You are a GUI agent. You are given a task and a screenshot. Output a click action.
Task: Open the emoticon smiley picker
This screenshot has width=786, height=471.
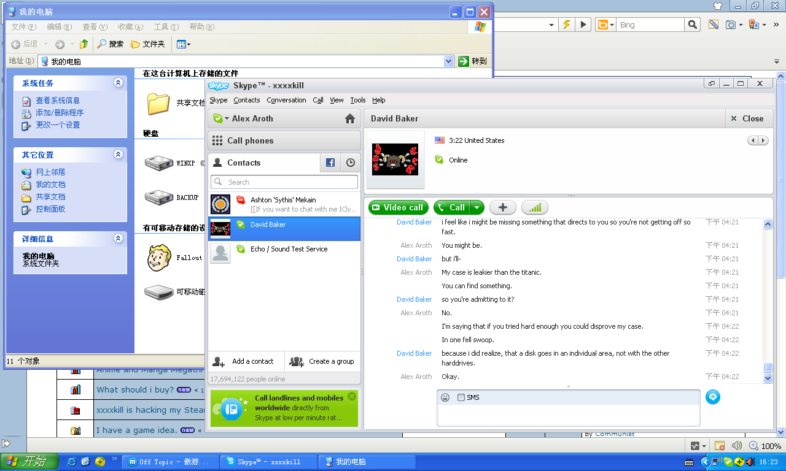(x=446, y=397)
